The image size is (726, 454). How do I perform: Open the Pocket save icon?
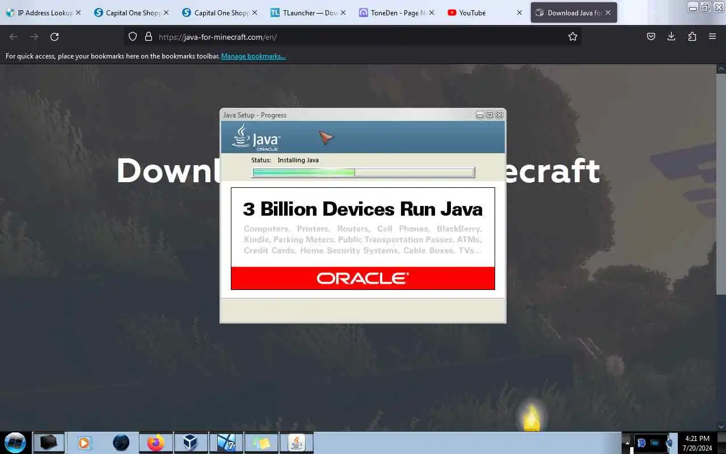pyautogui.click(x=651, y=37)
